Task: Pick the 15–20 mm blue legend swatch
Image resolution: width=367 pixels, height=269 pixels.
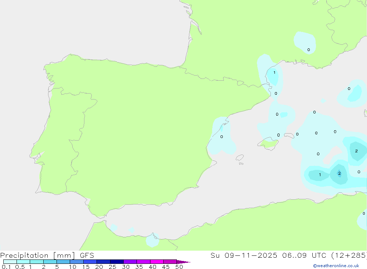Action: click(x=90, y=262)
